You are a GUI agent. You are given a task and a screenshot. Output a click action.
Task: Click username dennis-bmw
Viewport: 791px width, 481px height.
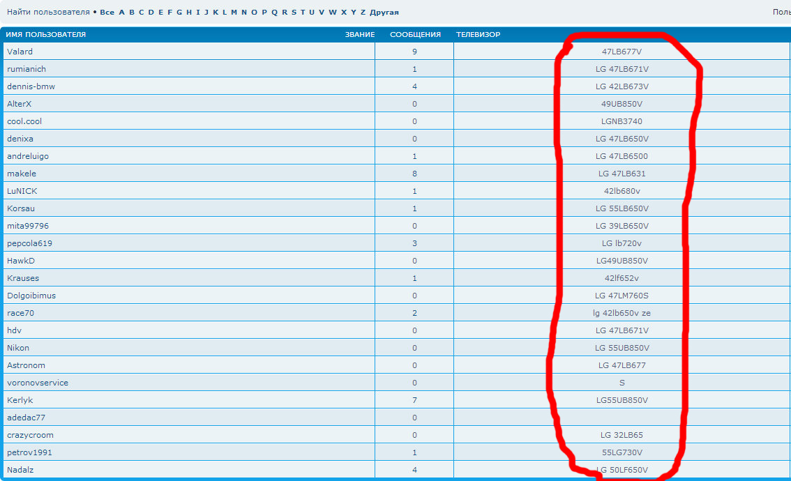[31, 86]
